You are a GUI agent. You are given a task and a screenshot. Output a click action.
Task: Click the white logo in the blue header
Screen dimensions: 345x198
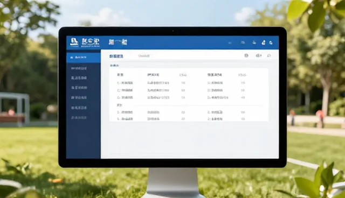pos(74,42)
